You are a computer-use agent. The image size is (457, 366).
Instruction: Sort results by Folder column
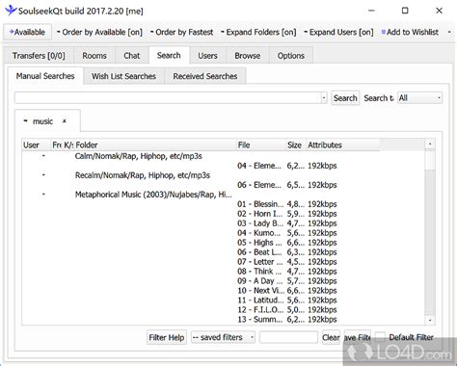[155, 145]
